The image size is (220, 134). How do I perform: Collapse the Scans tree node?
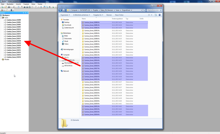click(1, 18)
